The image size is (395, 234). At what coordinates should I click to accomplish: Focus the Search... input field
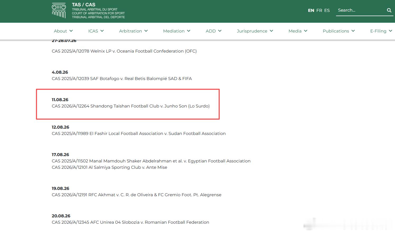point(361,10)
